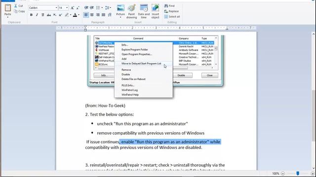Toggle bold formatting
The image size is (316, 177).
click(31, 15)
